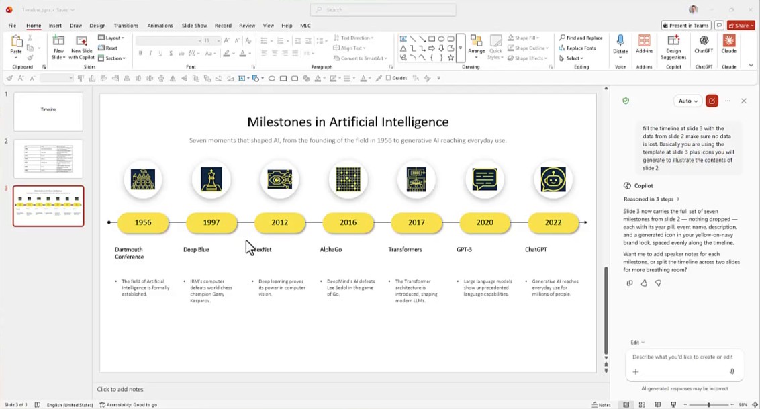760x409 pixels.
Task: Open the Add-ins button
Action: (644, 44)
